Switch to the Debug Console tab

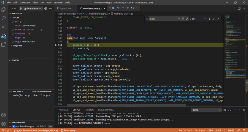point(106,110)
